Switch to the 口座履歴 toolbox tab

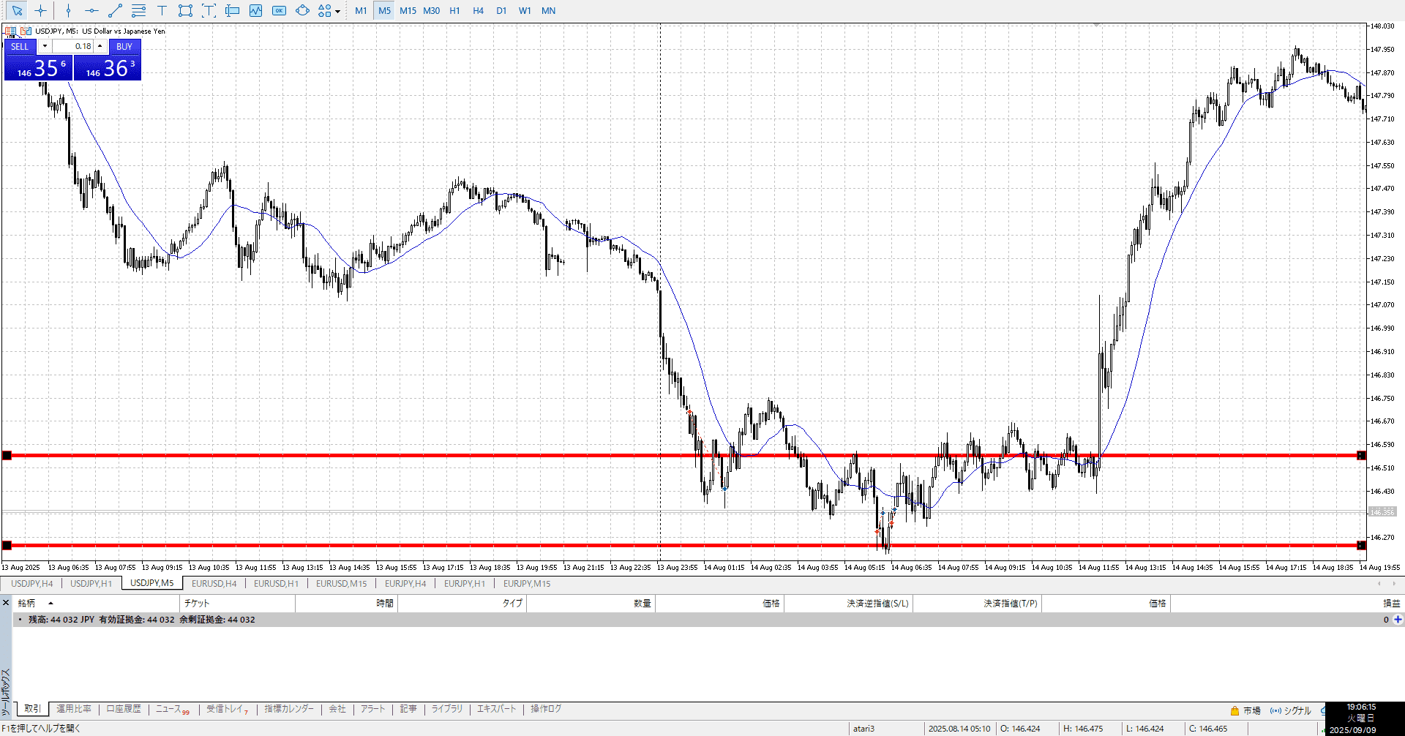coord(124,709)
